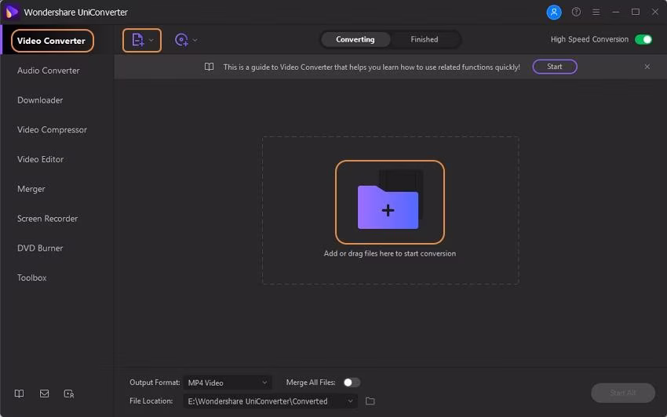Toggle the Merge All Files switch
The width and height of the screenshot is (667, 417).
pos(352,383)
